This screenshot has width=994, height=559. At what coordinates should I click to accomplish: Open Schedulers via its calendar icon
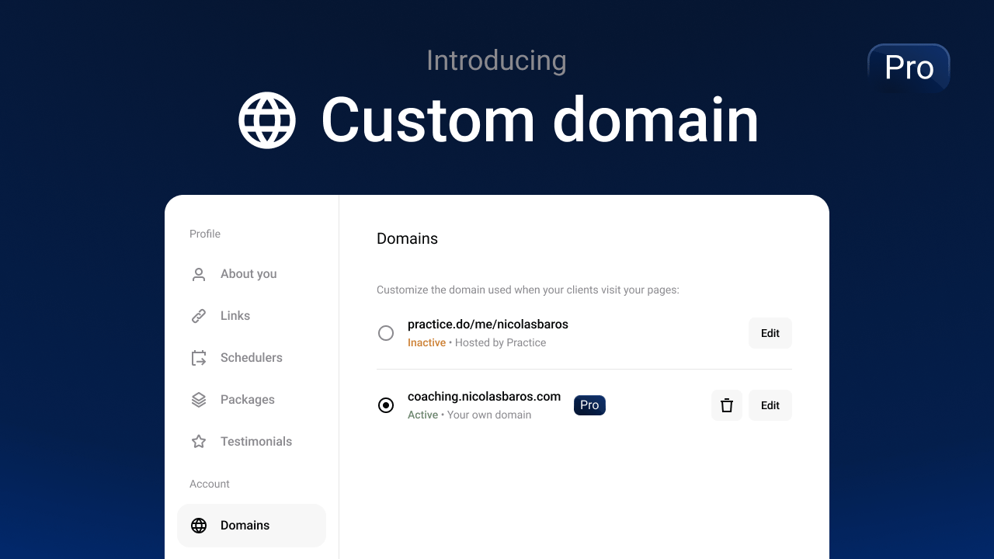click(198, 358)
